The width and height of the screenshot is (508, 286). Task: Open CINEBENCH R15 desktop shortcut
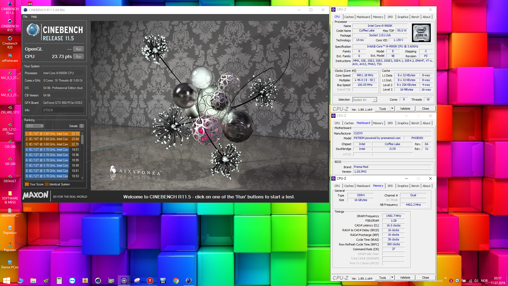pyautogui.click(x=10, y=25)
